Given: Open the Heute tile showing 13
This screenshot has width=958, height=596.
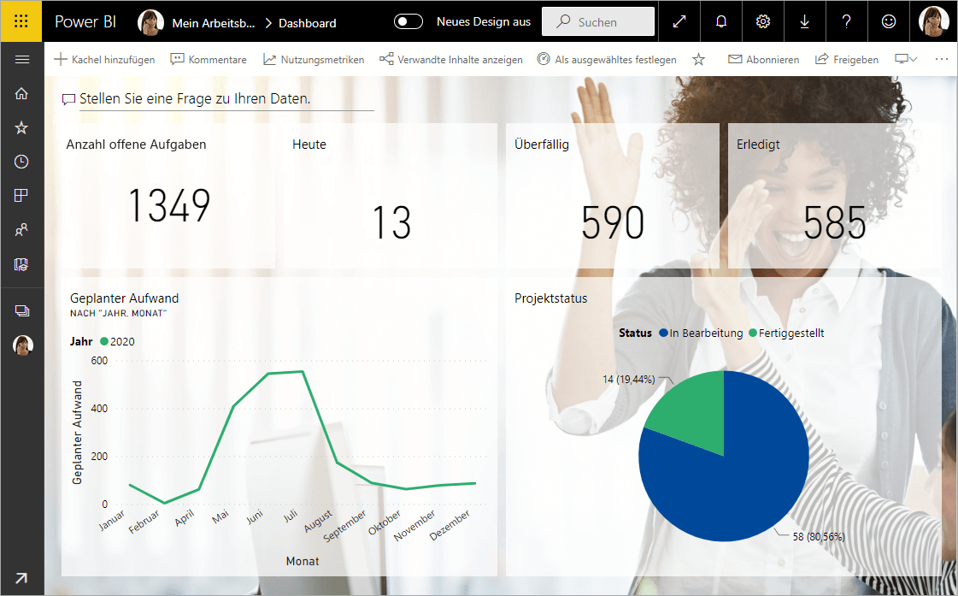Looking at the screenshot, I should click(x=390, y=196).
